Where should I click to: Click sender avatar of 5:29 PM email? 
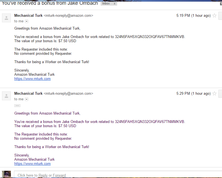tap(6, 96)
